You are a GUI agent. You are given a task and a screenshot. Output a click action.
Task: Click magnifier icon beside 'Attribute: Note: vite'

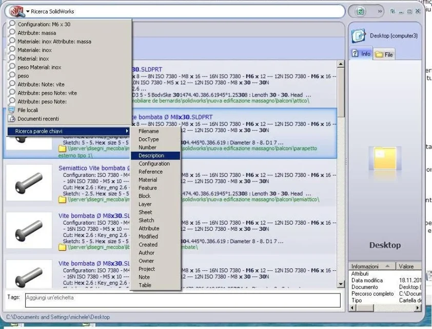12,84
